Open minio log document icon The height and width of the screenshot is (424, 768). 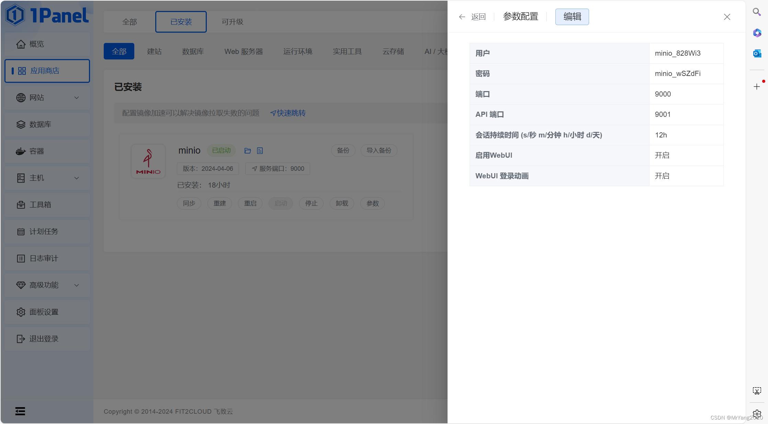pyautogui.click(x=260, y=150)
